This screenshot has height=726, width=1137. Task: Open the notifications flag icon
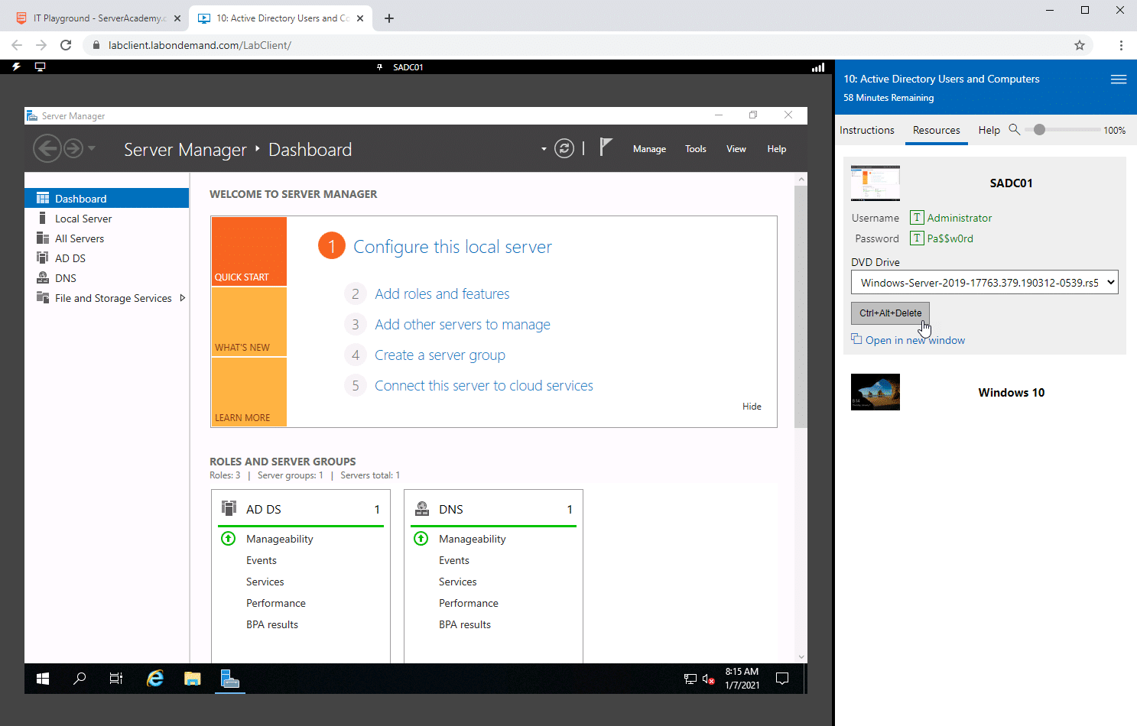click(606, 147)
